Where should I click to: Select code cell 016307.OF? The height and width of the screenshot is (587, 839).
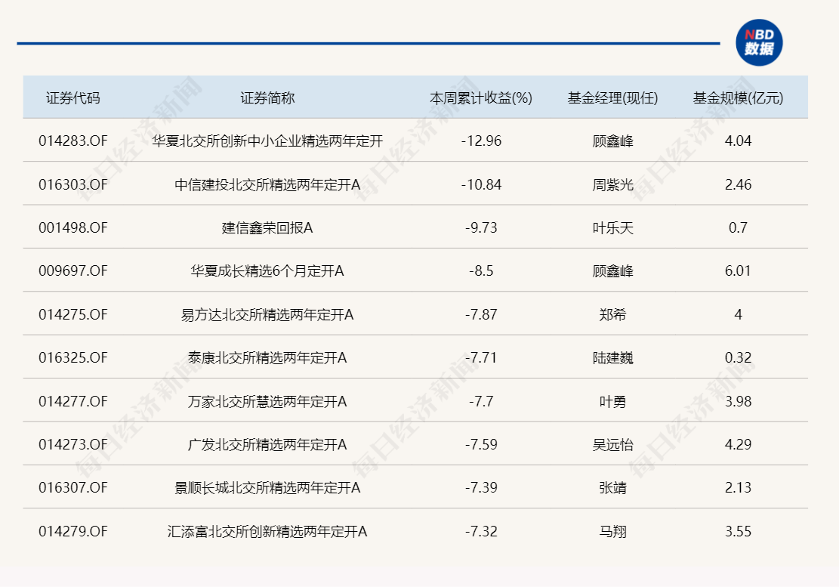click(x=72, y=488)
